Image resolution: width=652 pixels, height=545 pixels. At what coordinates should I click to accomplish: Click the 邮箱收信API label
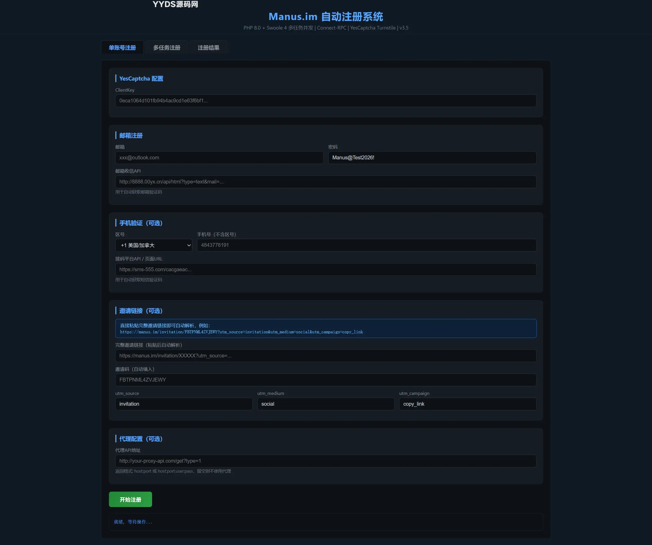pos(128,171)
